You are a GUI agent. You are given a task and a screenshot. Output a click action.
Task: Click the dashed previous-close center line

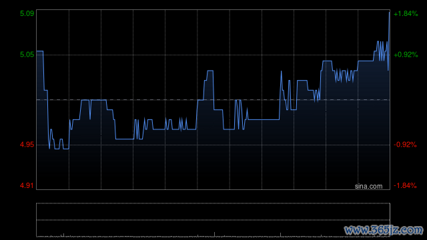click(213, 100)
